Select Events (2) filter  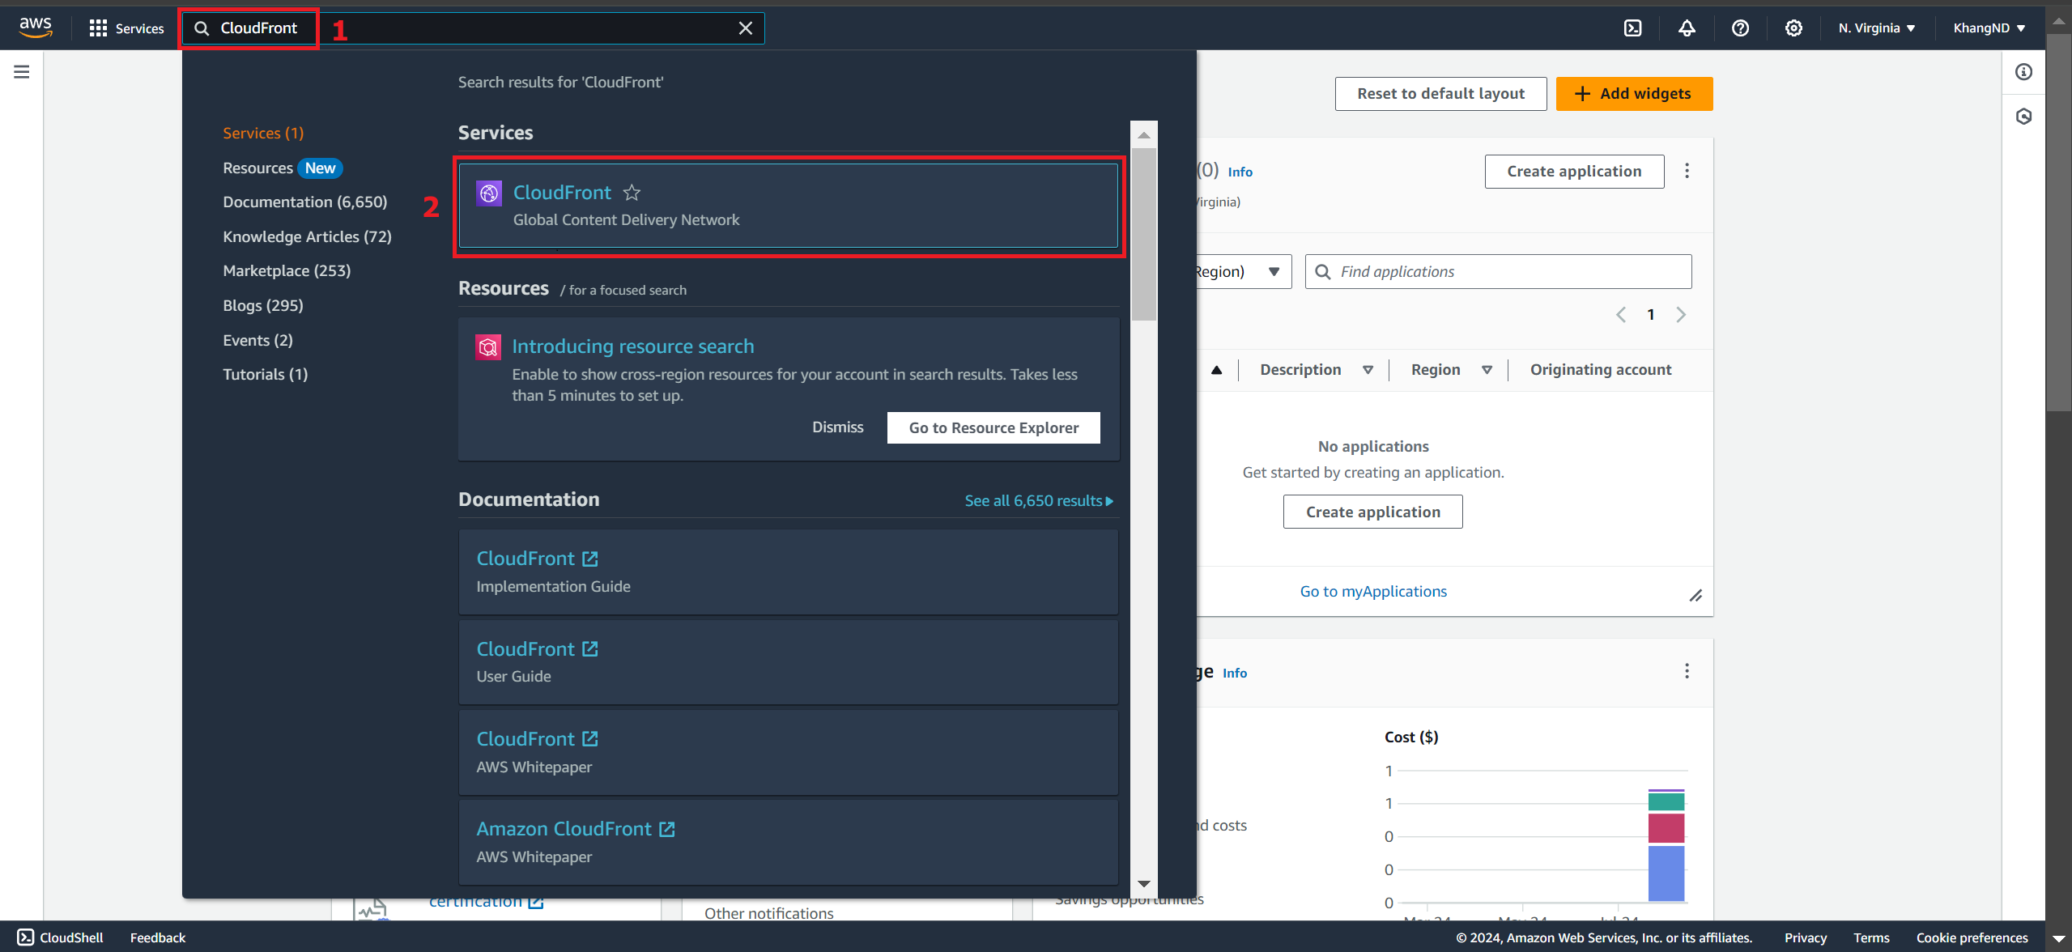(257, 340)
